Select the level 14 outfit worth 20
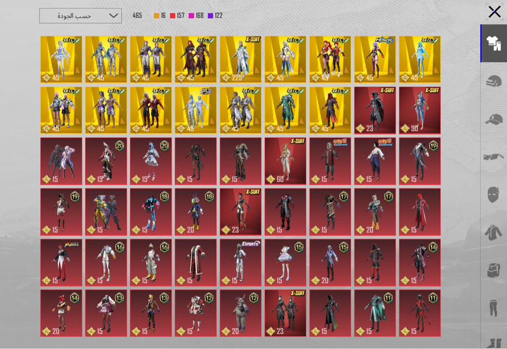 [61, 313]
